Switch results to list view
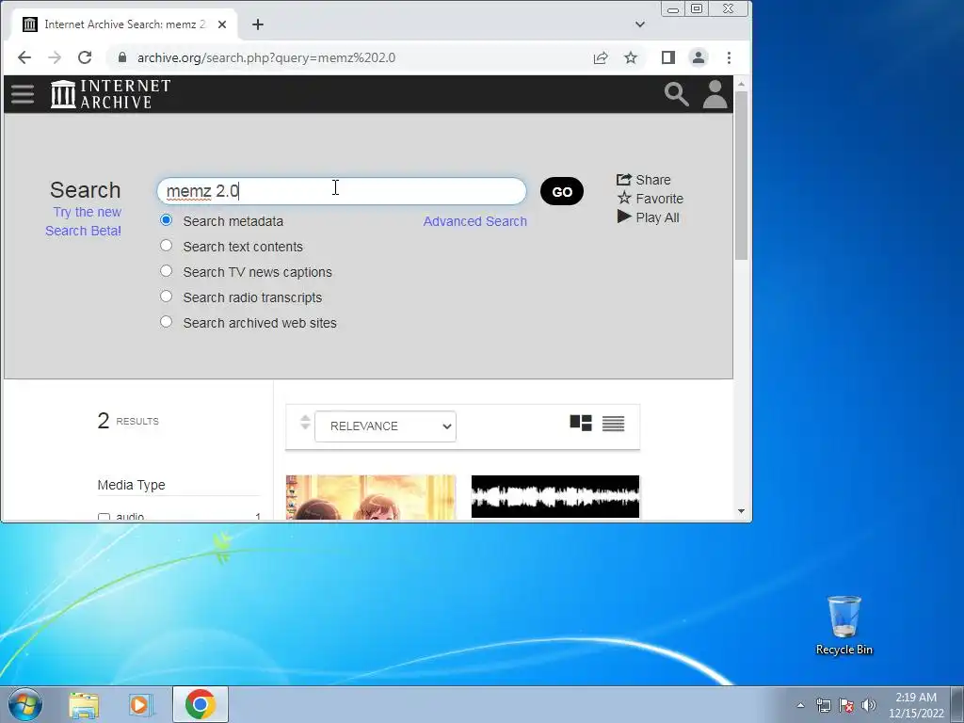Viewport: 964px width, 723px height. pyautogui.click(x=613, y=424)
